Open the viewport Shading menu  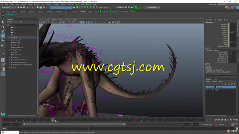pyautogui.click(x=48, y=20)
